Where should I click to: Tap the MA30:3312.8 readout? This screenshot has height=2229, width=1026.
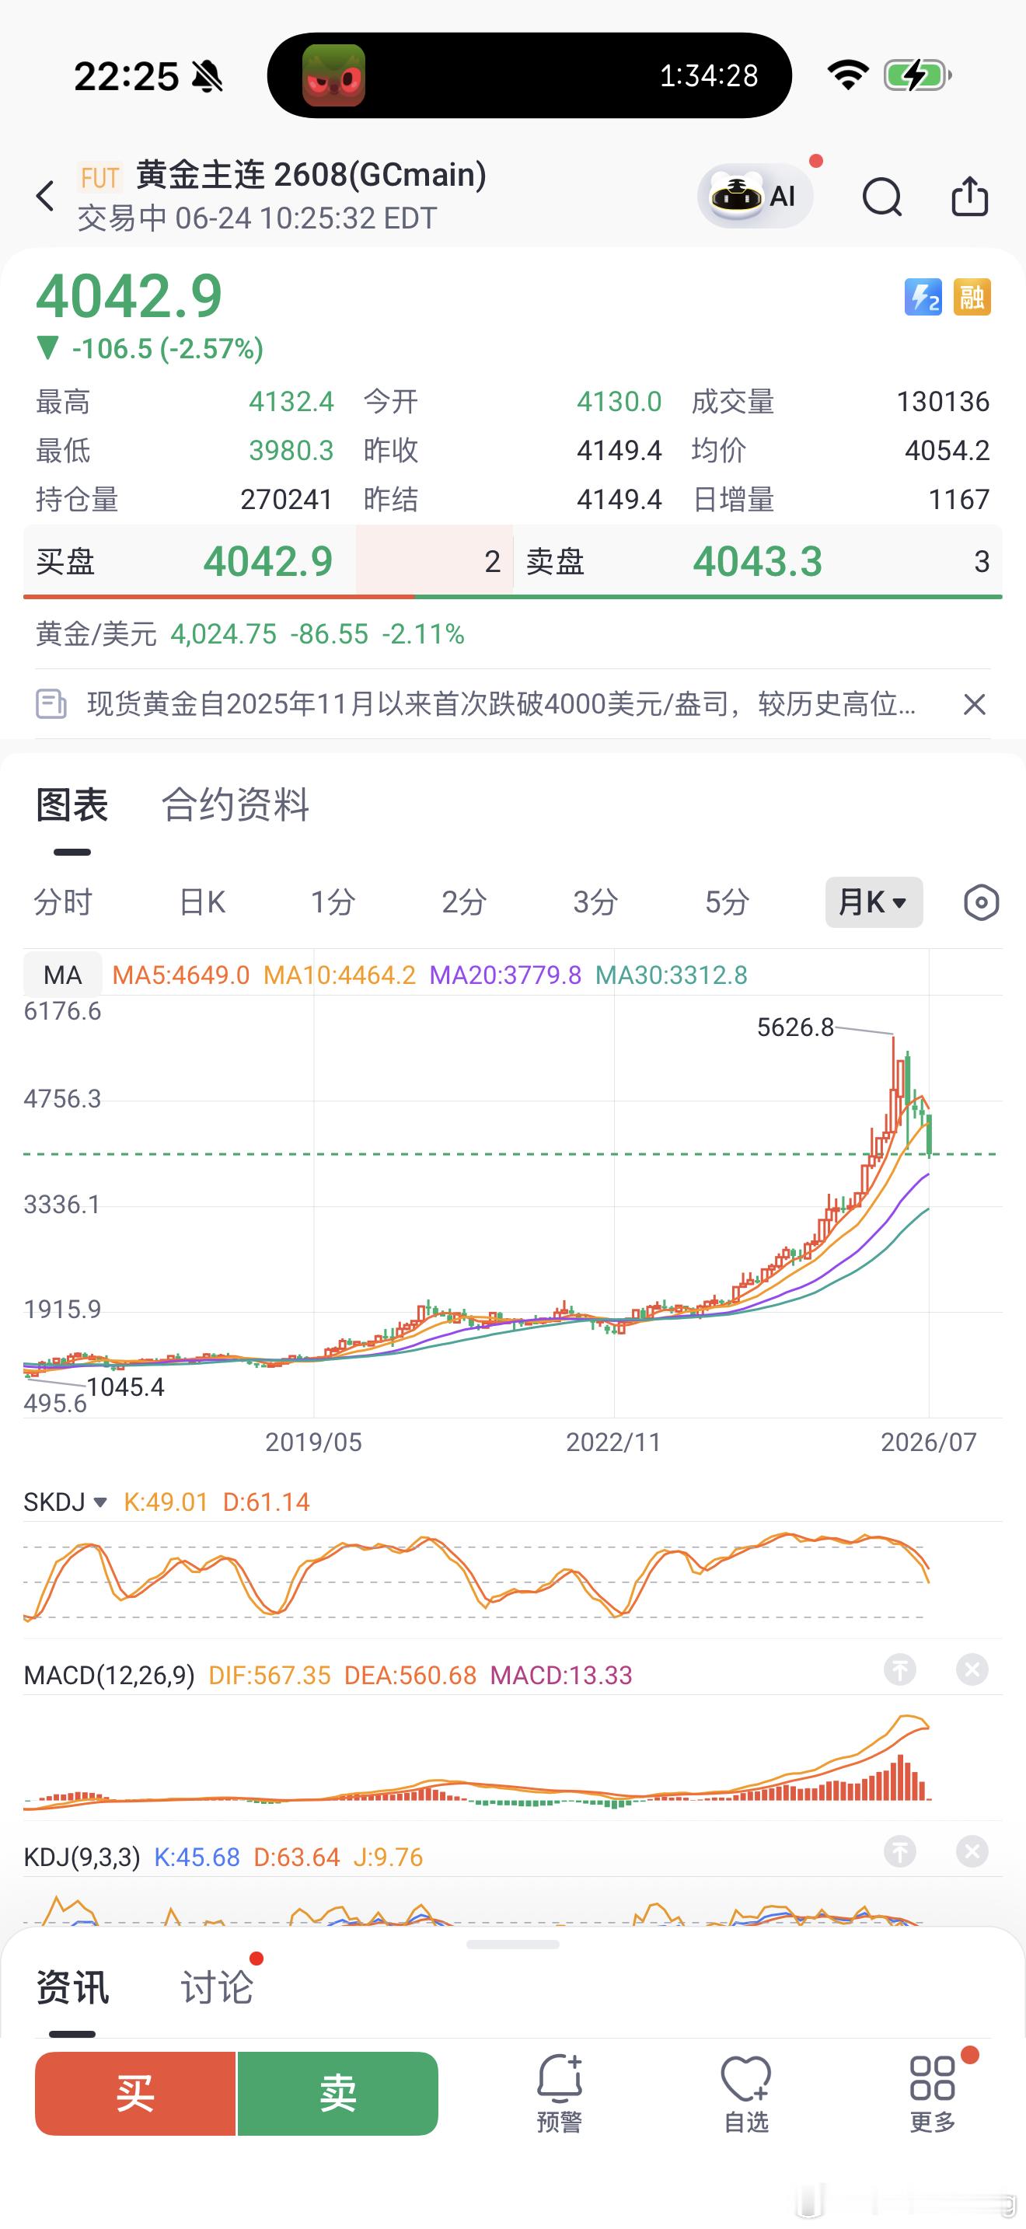672,975
